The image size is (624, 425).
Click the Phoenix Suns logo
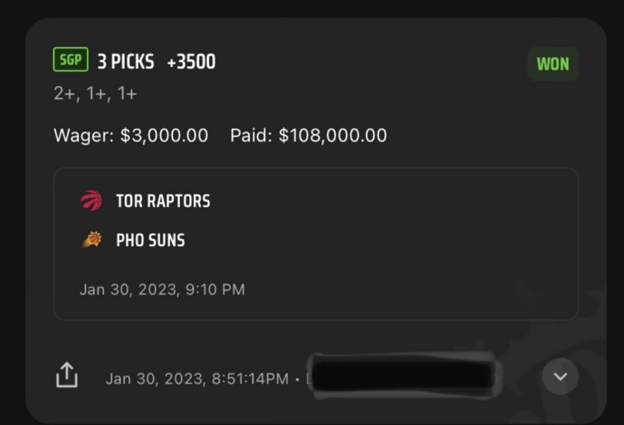(x=91, y=240)
